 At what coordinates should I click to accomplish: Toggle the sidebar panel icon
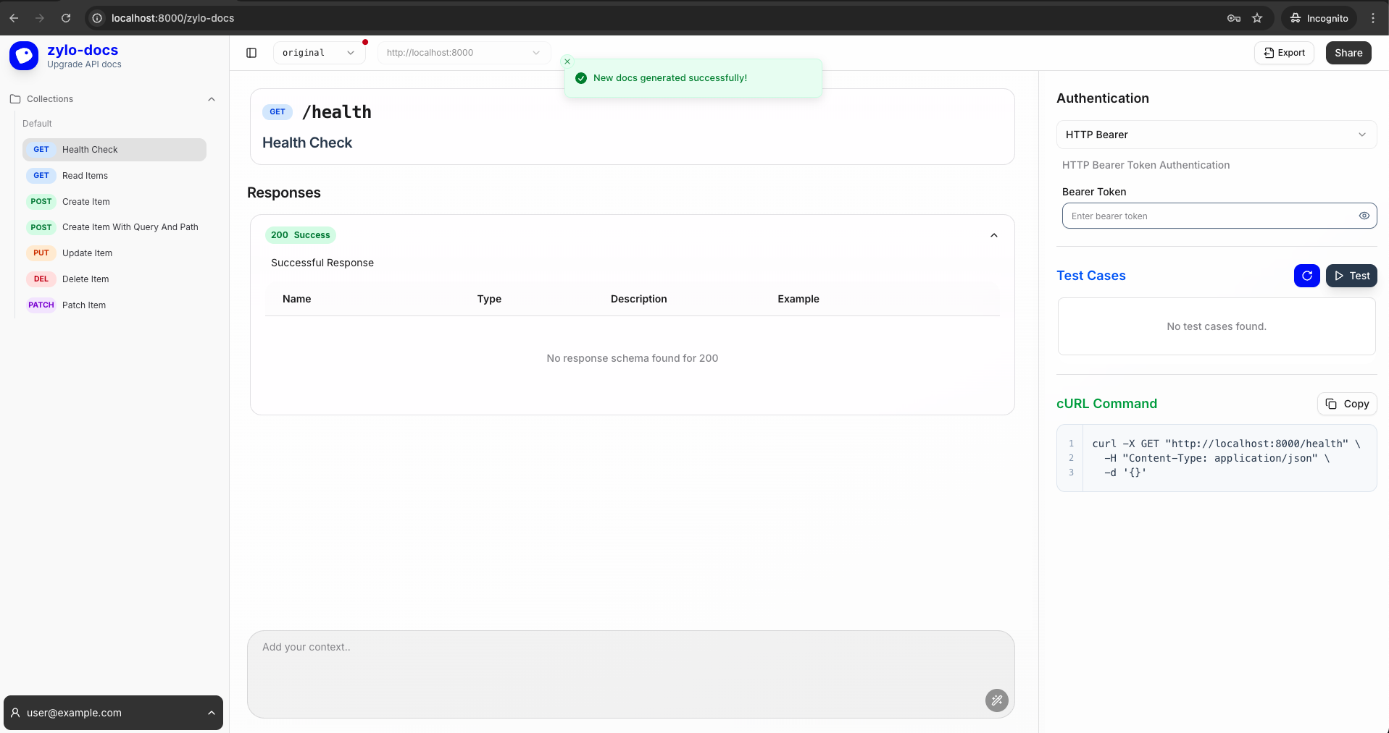251,53
